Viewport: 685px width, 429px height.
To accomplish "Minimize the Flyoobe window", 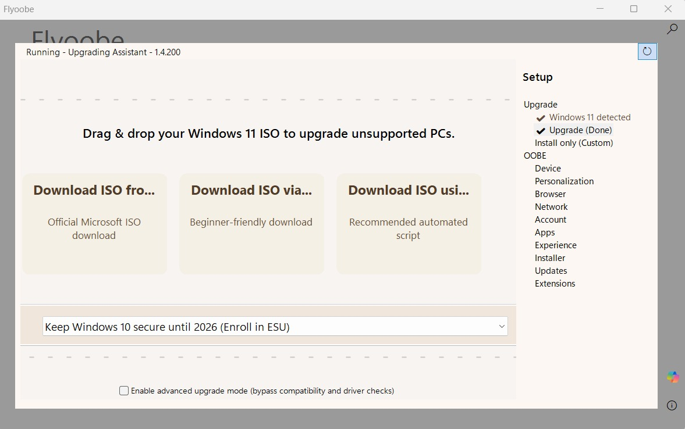I will coord(600,9).
